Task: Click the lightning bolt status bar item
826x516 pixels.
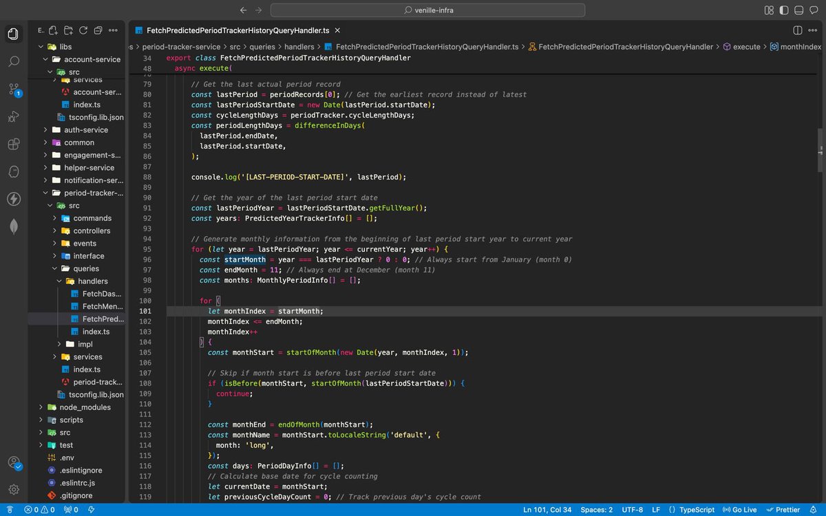Action: tap(91, 510)
